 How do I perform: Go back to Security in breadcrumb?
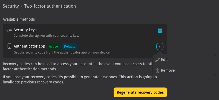11,6
